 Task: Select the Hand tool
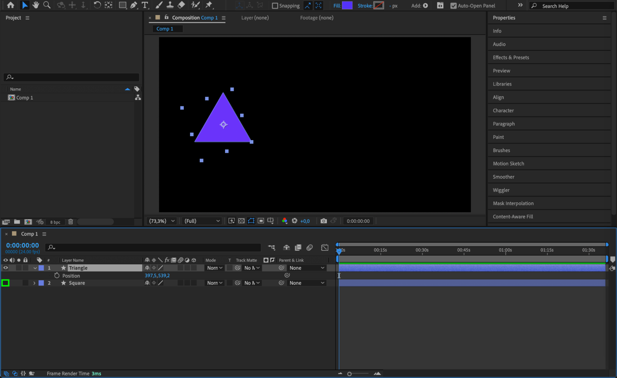click(35, 5)
